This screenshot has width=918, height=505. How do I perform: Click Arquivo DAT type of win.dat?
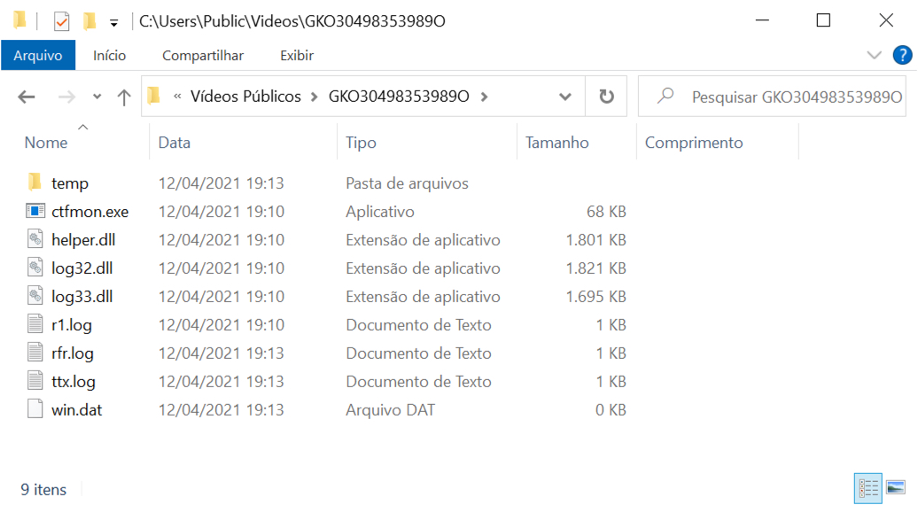390,409
